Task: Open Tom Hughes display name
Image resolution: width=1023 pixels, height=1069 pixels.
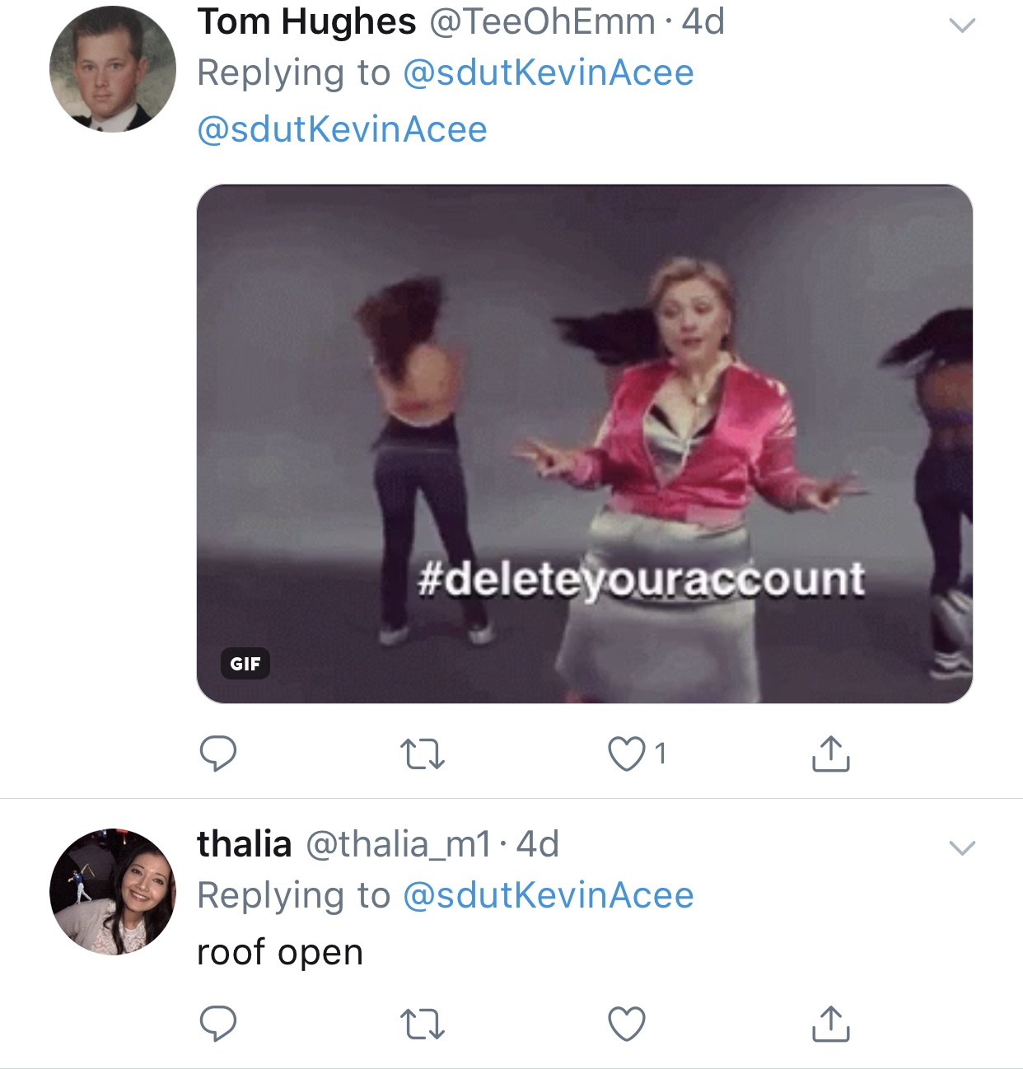Action: click(x=306, y=22)
